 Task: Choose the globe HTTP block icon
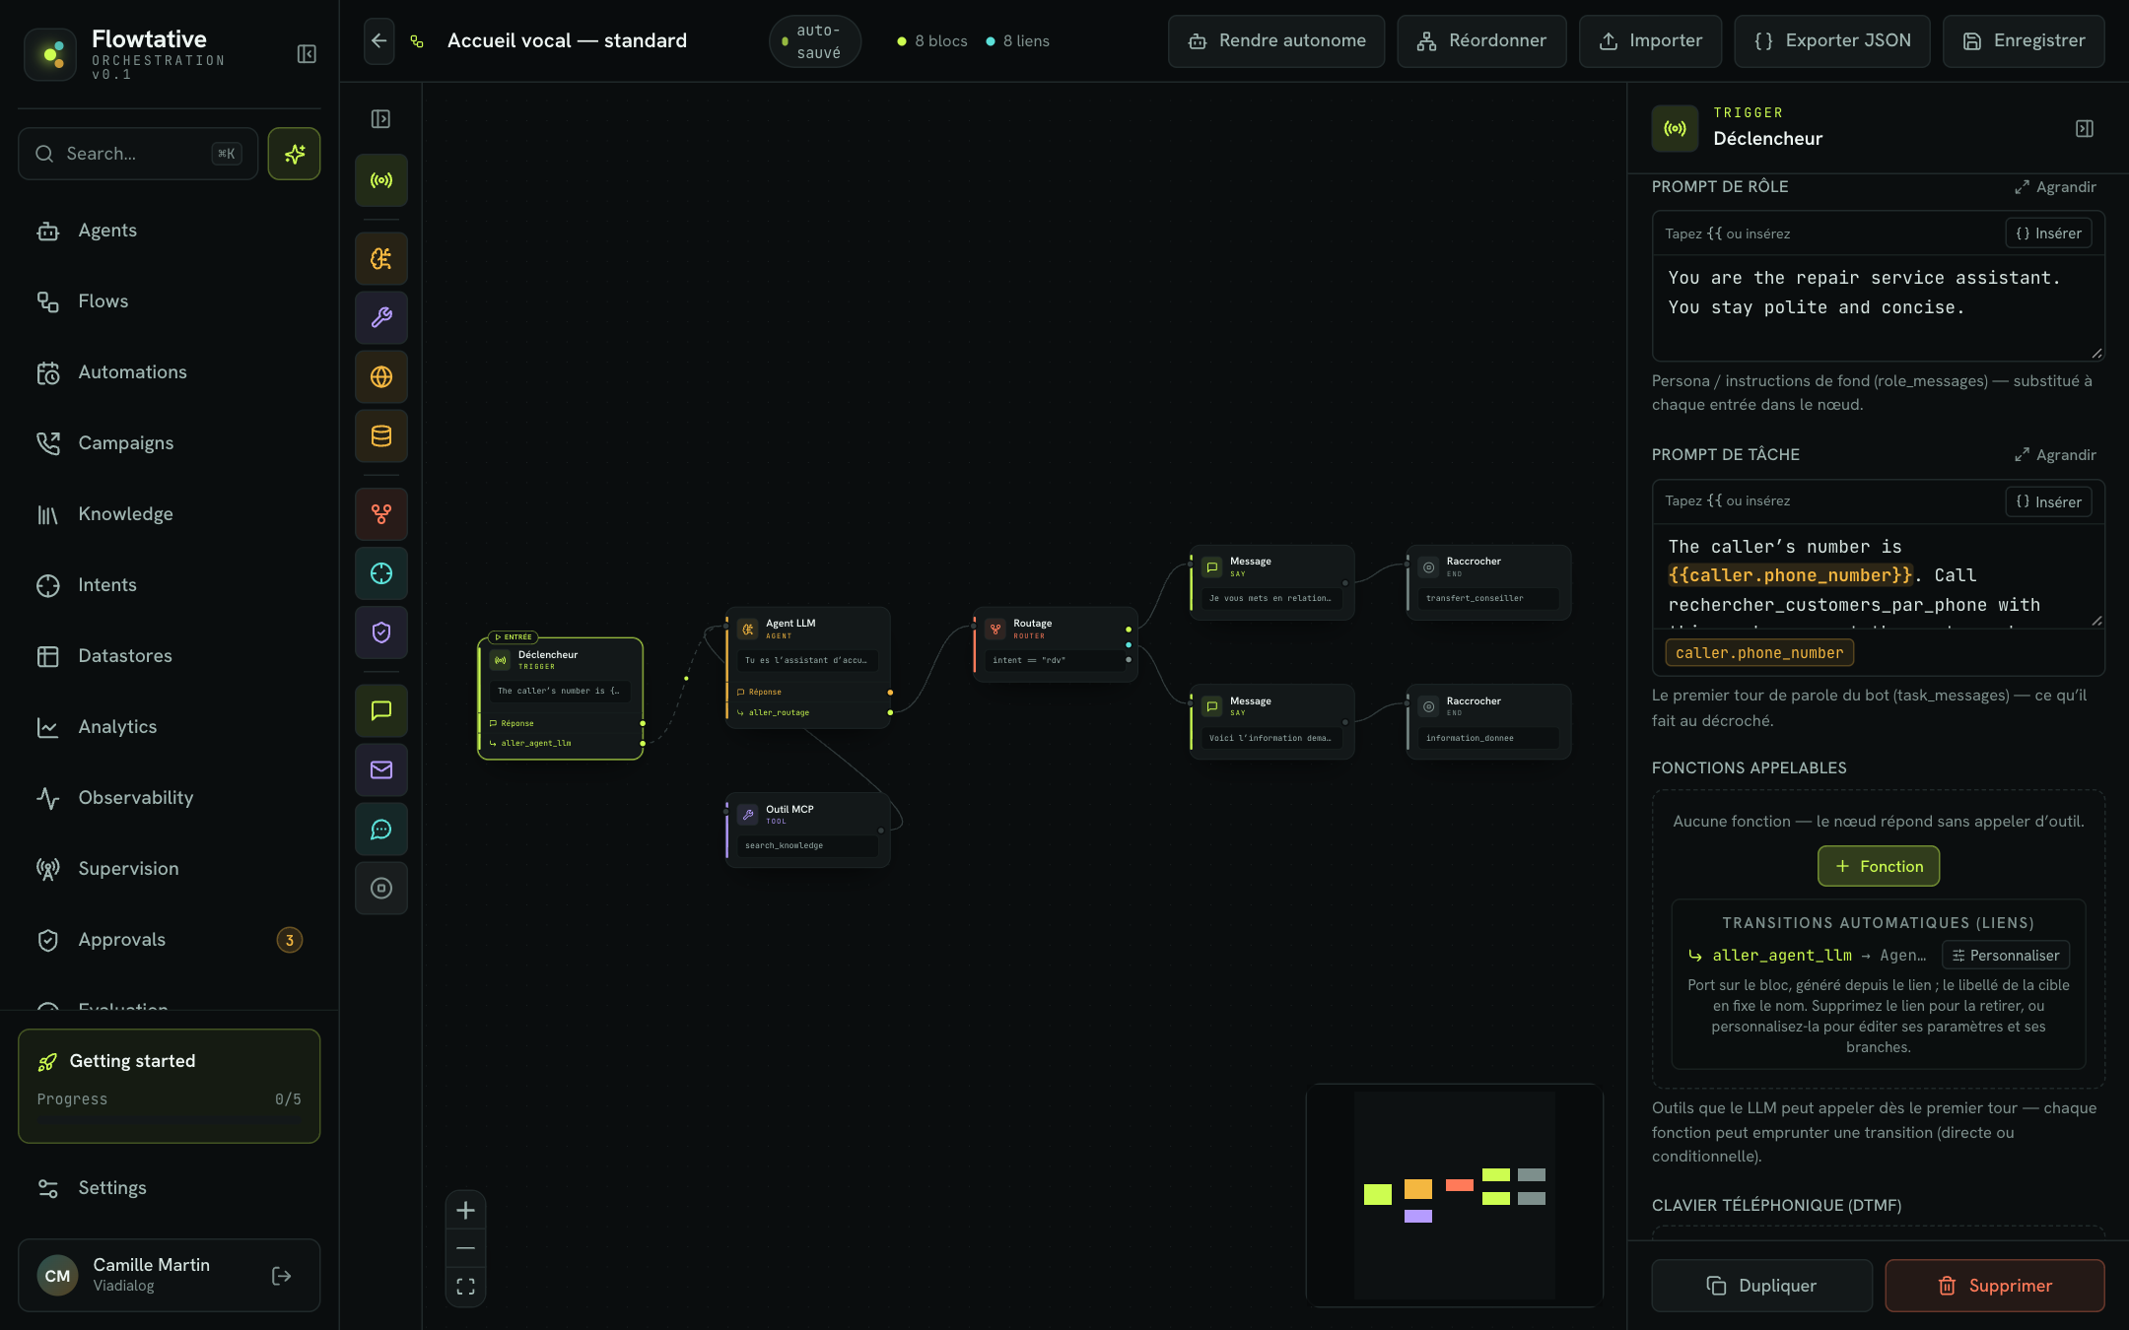tap(381, 376)
